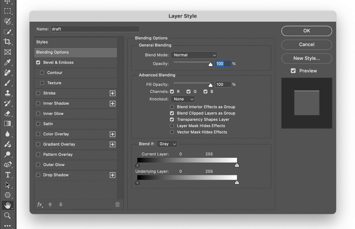
Task: Select the Zoom tool
Action: (8, 215)
